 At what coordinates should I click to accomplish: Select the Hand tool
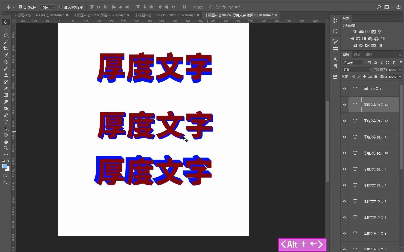tap(6, 142)
